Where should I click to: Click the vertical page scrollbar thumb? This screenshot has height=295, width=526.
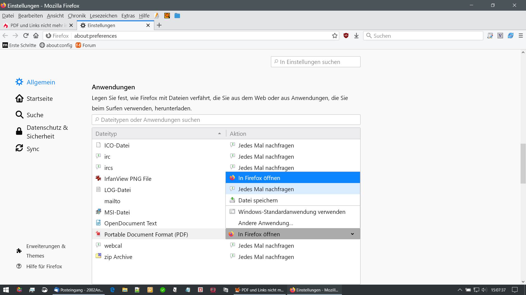coord(523,163)
